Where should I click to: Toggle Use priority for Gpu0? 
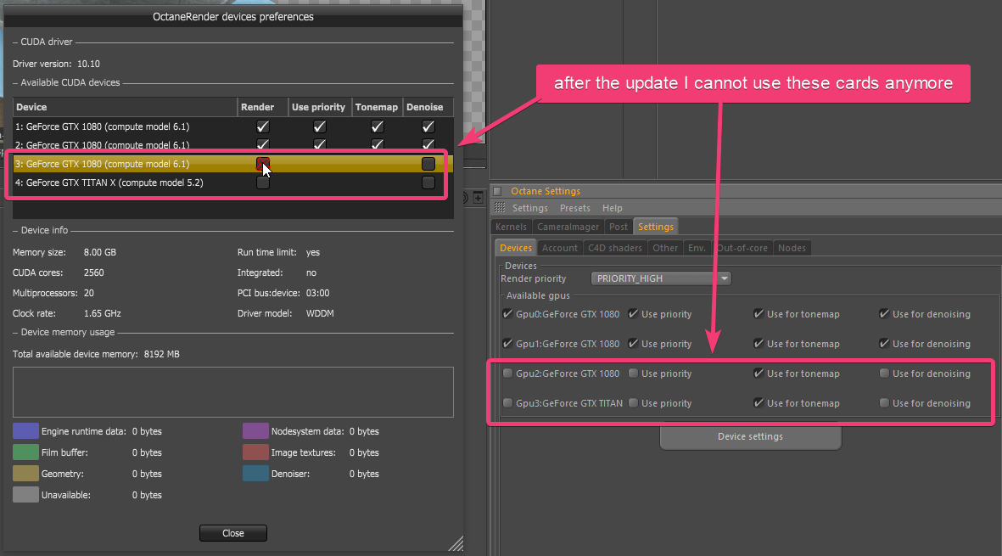tap(633, 314)
